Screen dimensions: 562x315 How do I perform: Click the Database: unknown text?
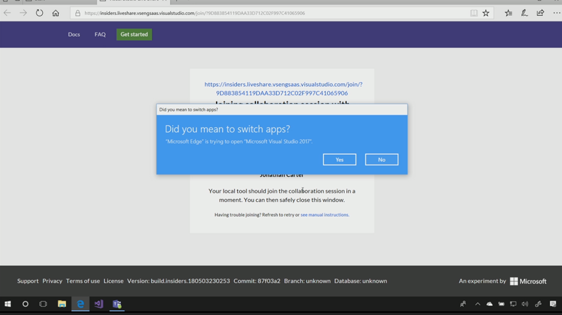pos(361,281)
